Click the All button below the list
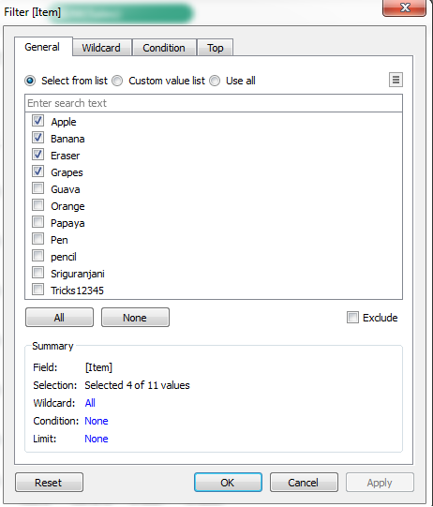 point(59,318)
